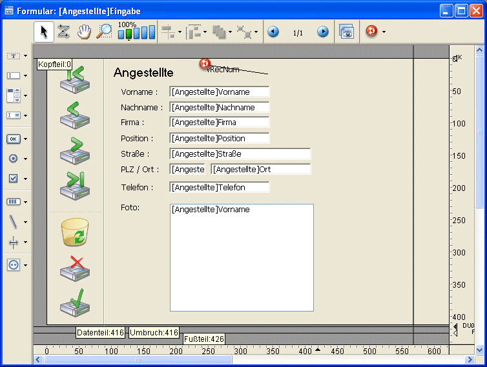Viewport: 487px width, 367px height.
Task: Pick the hand pan tool
Action: tap(84, 32)
